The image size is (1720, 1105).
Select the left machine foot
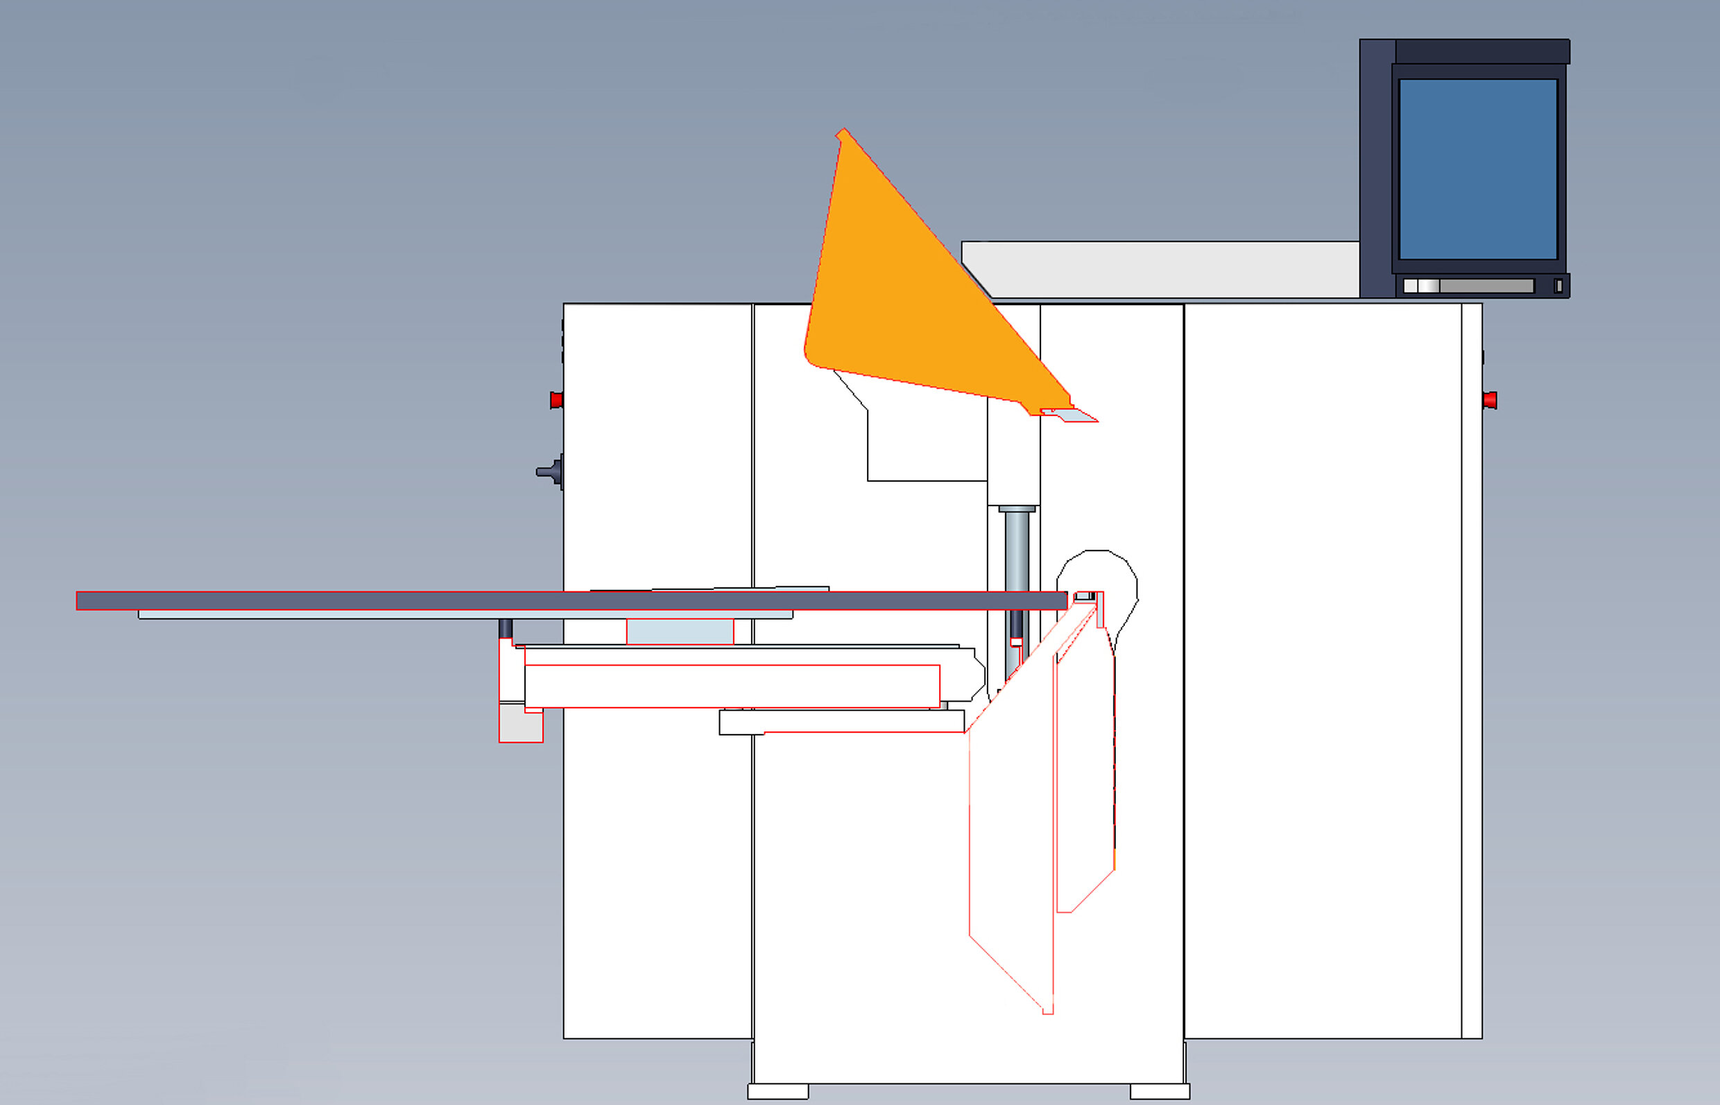(777, 1091)
